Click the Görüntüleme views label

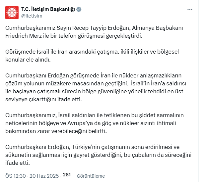tap(91, 176)
